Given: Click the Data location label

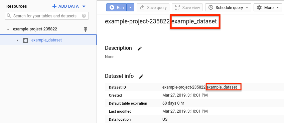Looking at the screenshot, I should [120, 119].
